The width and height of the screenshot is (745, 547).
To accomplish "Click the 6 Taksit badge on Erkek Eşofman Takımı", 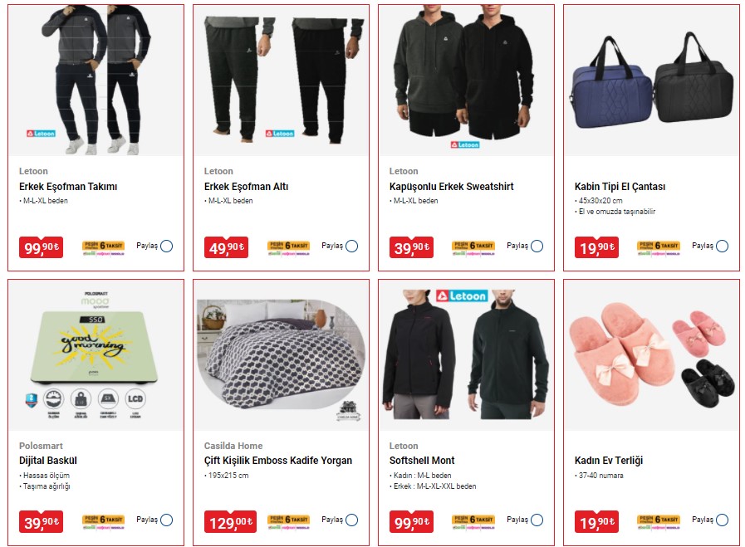I will (x=103, y=248).
